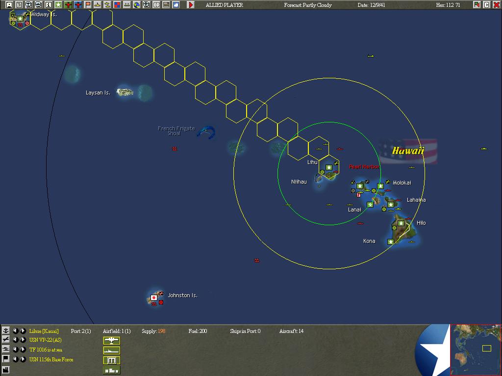Click the 'ALLIED PLAYER' label in top bar
Image resolution: width=502 pixels, height=376 pixels.
click(x=225, y=5)
